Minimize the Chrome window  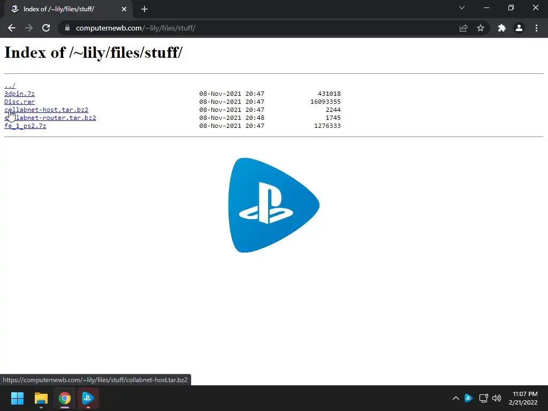[x=486, y=7]
